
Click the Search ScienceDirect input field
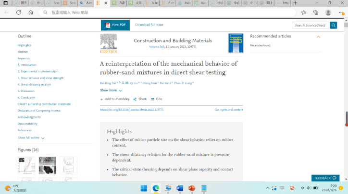310,25
